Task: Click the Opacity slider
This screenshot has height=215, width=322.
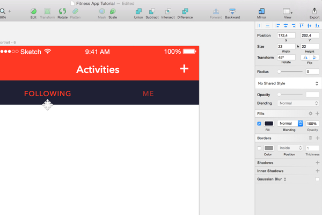Action: [x=290, y=95]
